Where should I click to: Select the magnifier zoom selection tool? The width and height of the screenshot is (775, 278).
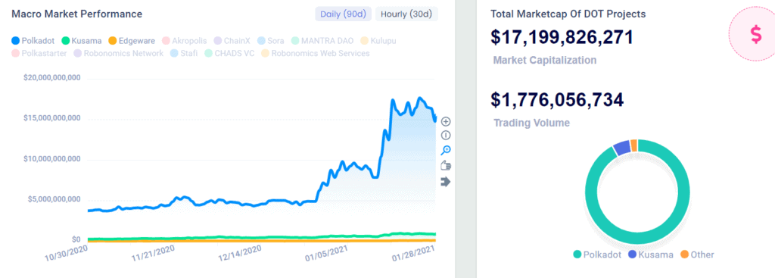(445, 151)
